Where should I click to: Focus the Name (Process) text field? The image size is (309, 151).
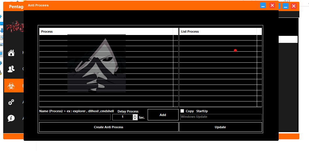pos(75,117)
